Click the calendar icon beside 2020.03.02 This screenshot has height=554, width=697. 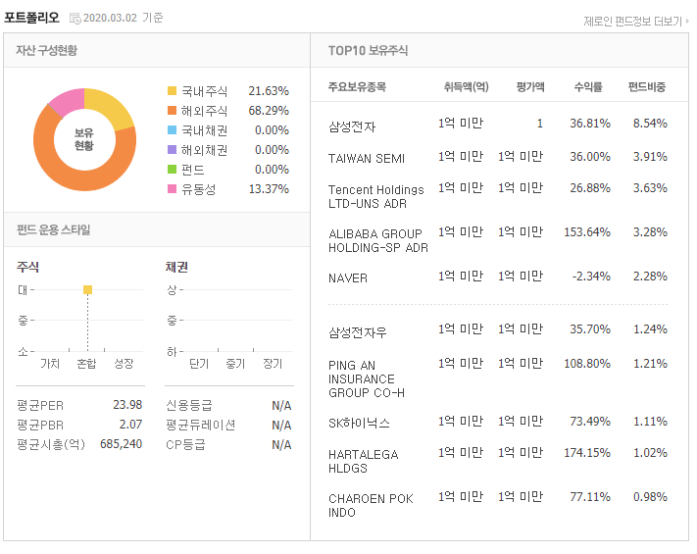pyautogui.click(x=75, y=19)
